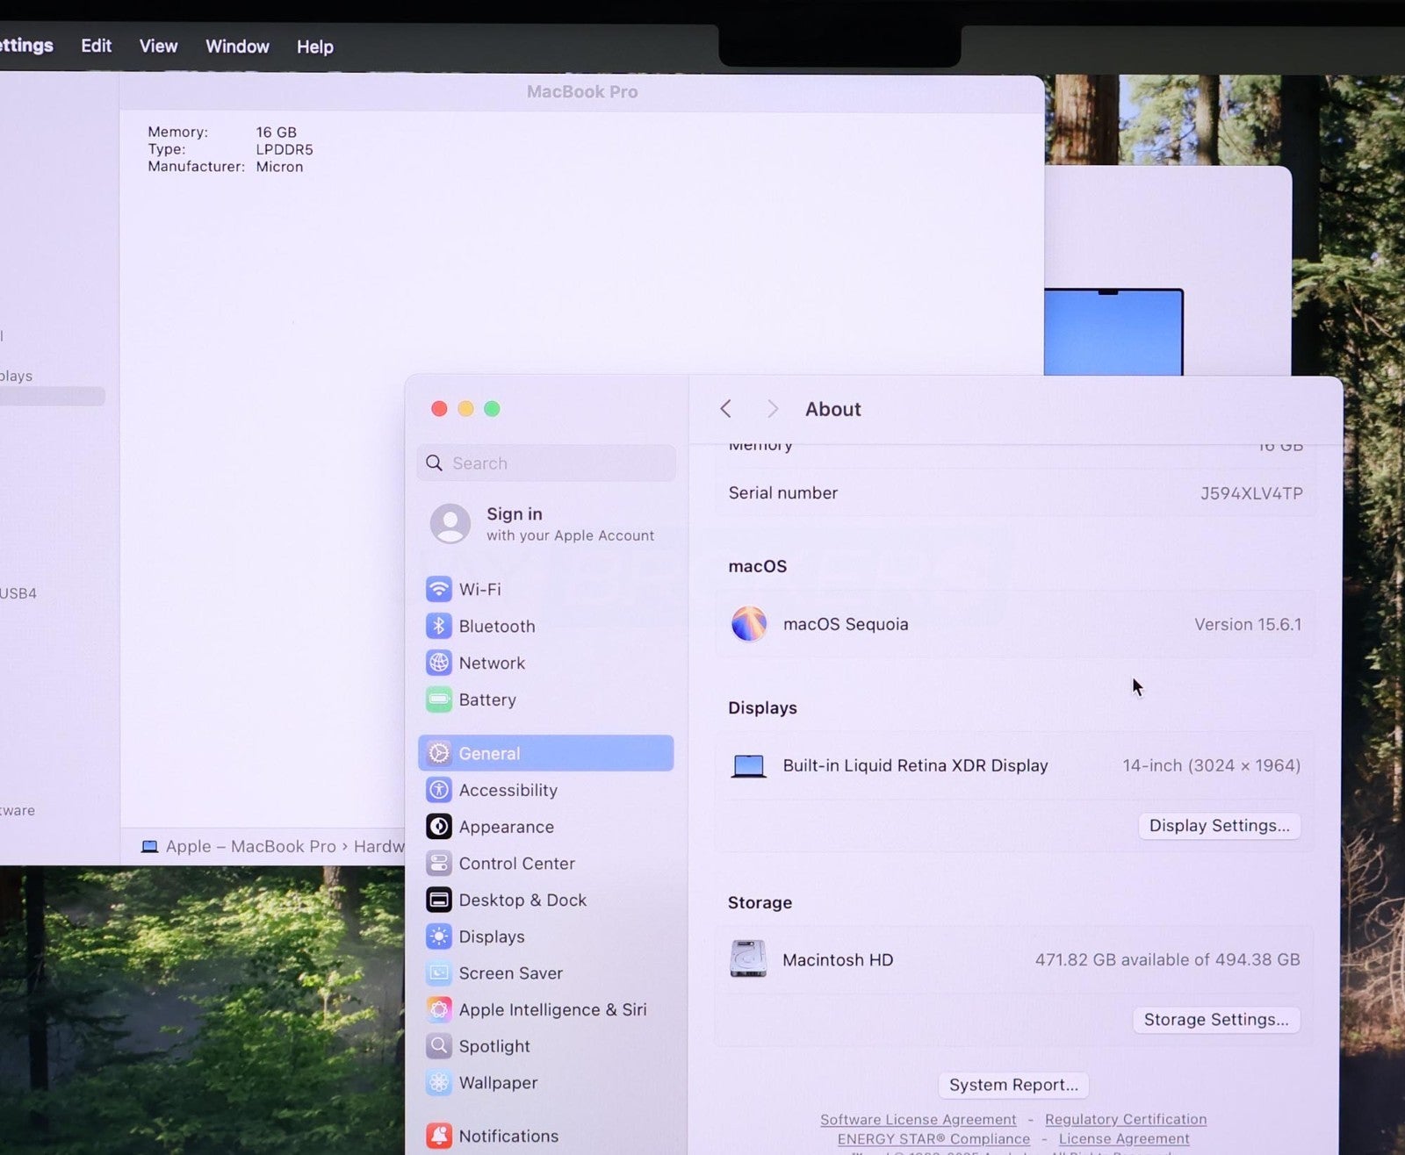Open Battery settings
The image size is (1405, 1155).
click(x=486, y=699)
